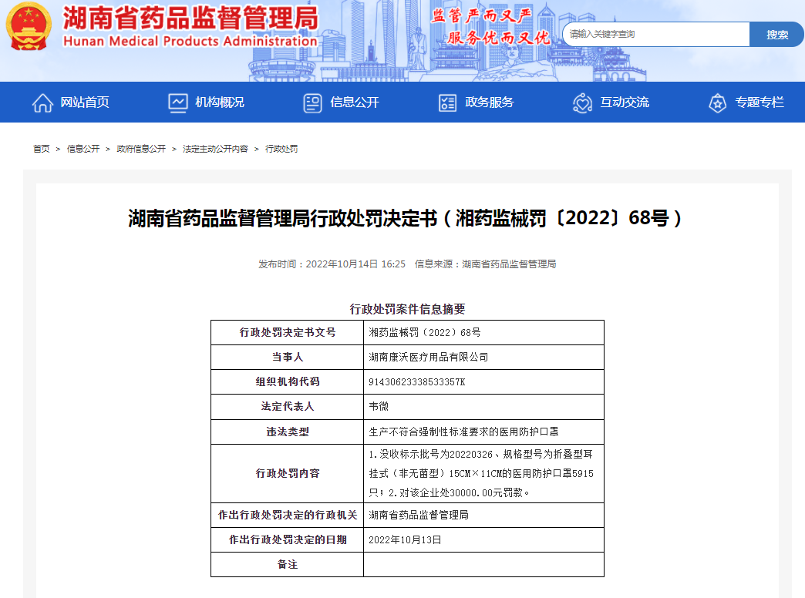Click the home icon beside 网站首页

(42, 102)
